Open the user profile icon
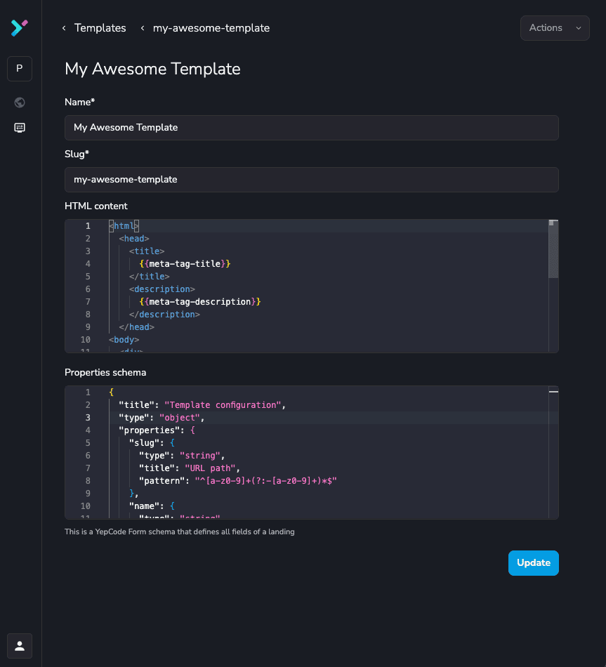This screenshot has height=667, width=606. [x=20, y=646]
